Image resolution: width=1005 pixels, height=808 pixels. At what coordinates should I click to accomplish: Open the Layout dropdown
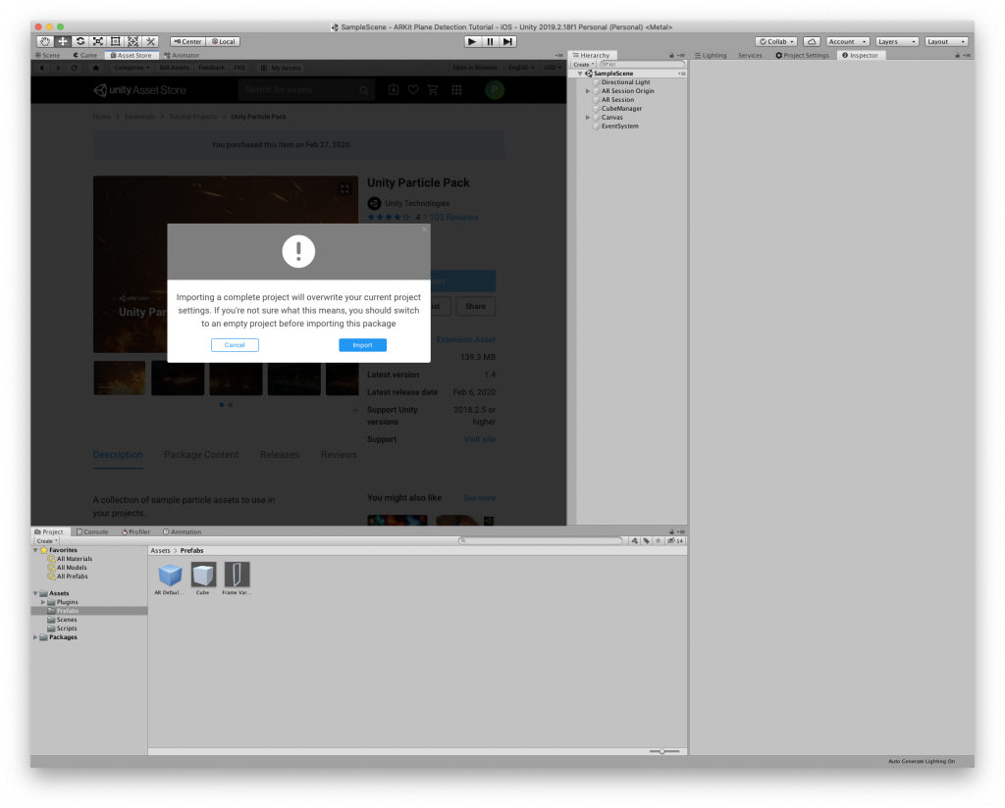(x=946, y=41)
